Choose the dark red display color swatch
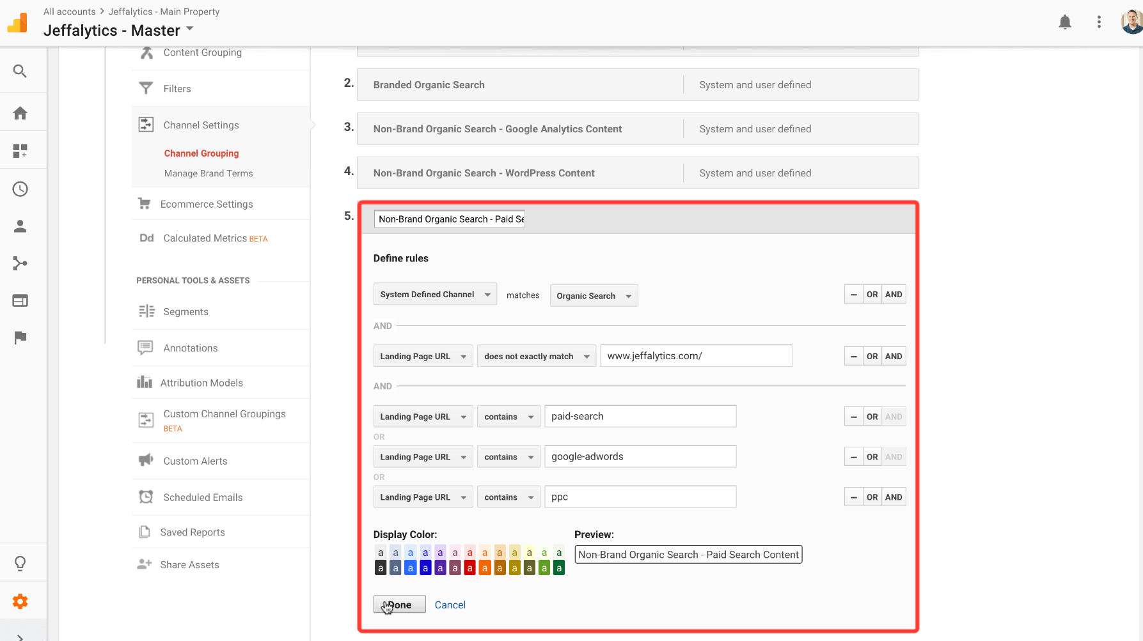Viewport: 1143px width, 641px height. (469, 568)
